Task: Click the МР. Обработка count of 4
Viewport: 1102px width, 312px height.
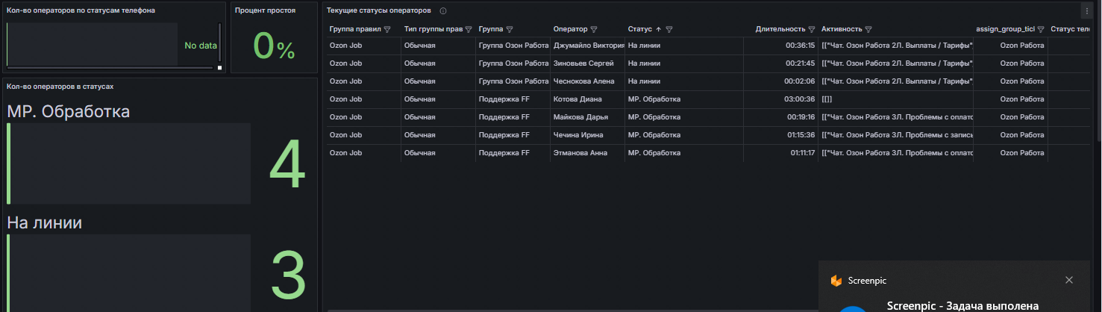Action: tap(287, 167)
